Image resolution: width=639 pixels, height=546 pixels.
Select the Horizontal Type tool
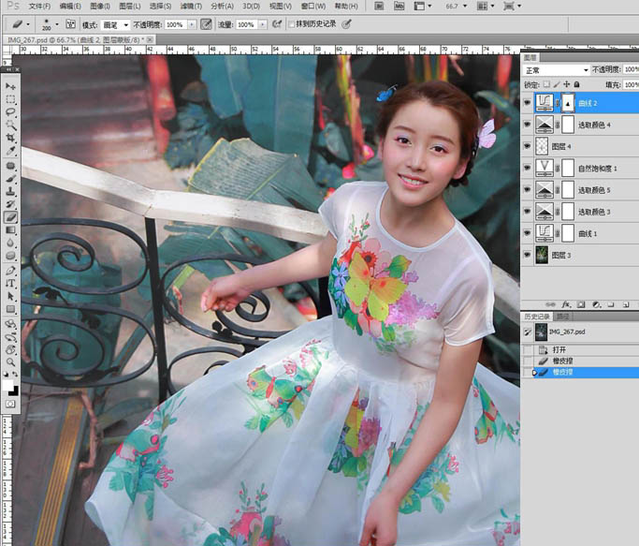10,283
